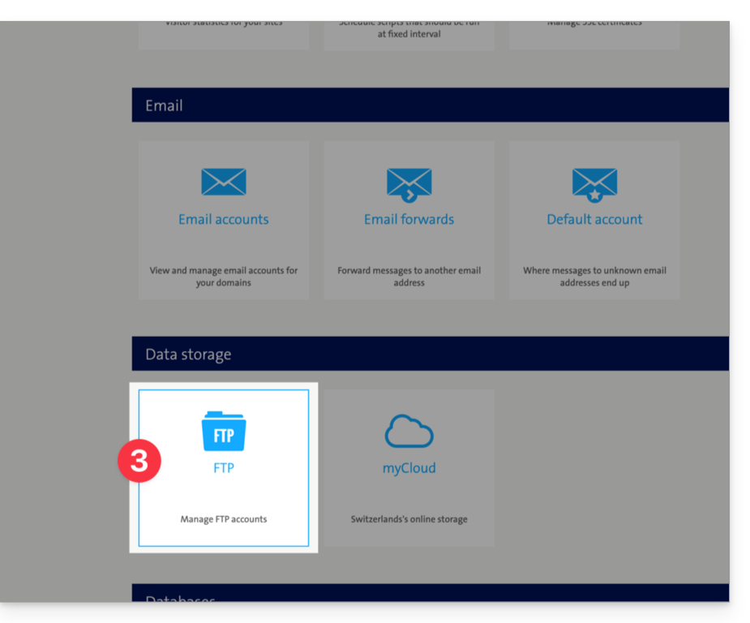Click the myCloud cloud outline icon
Viewport: 750px width, 623px height.
(409, 433)
